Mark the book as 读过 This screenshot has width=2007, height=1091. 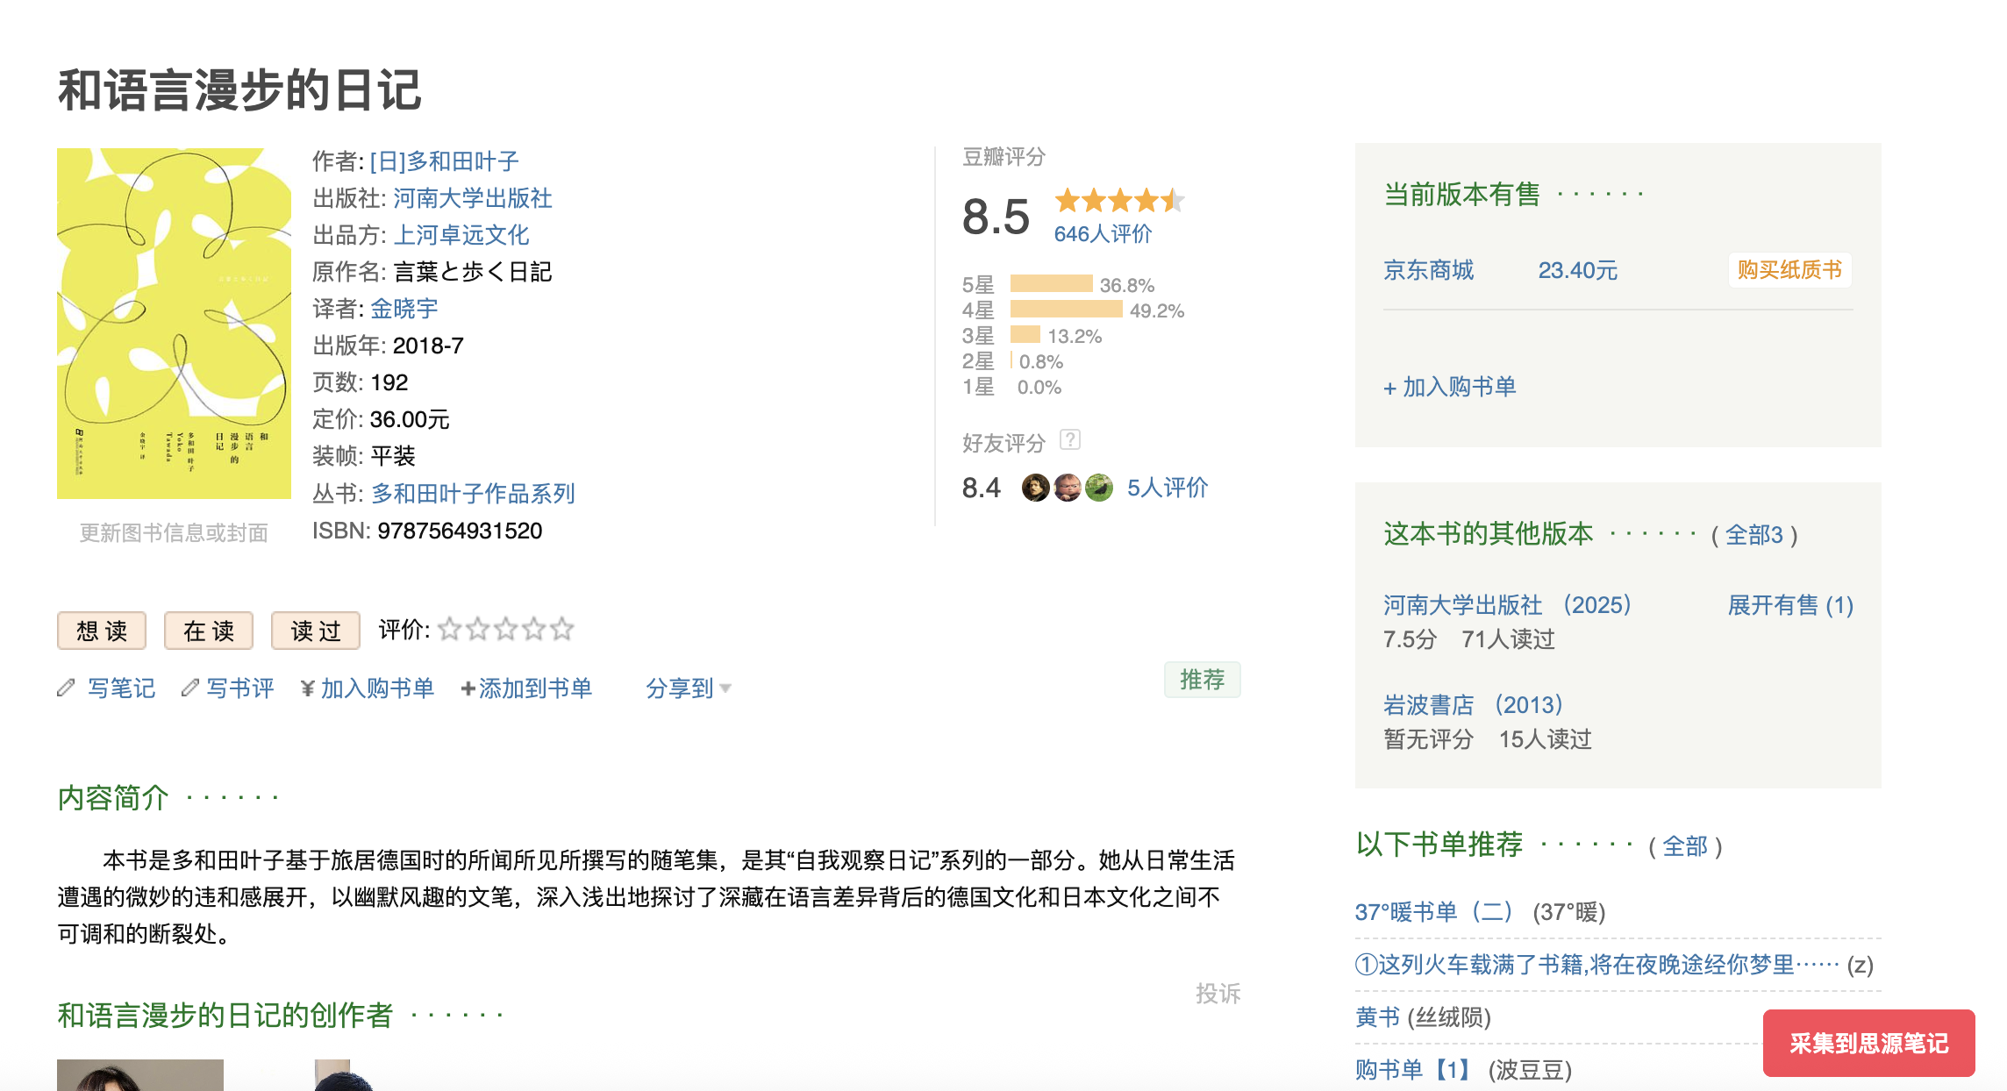pos(316,631)
